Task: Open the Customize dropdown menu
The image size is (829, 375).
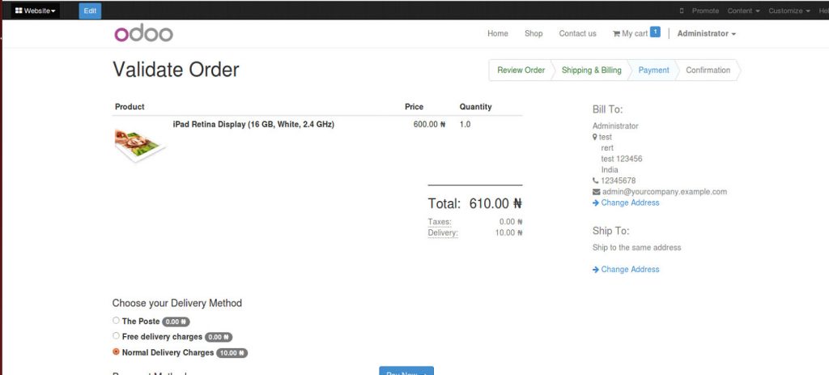Action: [789, 11]
